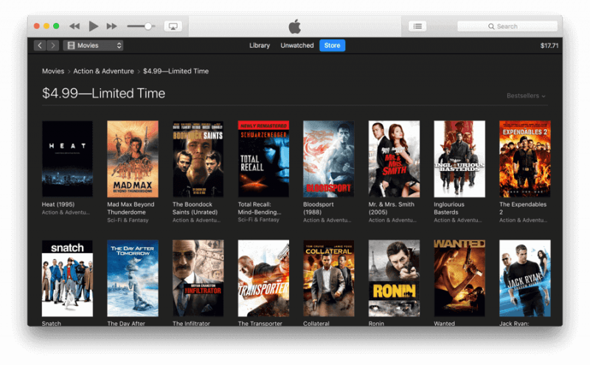Open the Mad Max Beyond Thunderdome poster
The width and height of the screenshot is (590, 365).
pyautogui.click(x=133, y=159)
